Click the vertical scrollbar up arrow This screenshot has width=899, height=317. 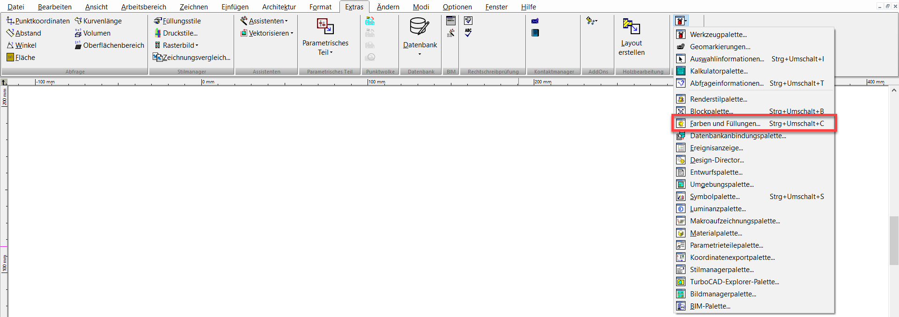(x=893, y=90)
